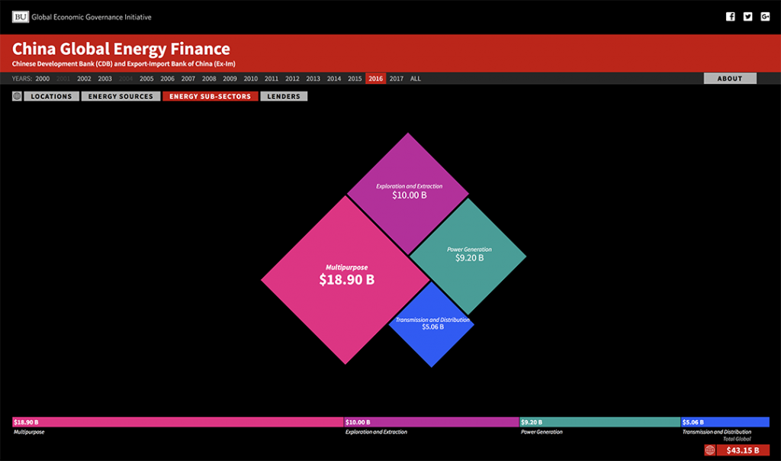This screenshot has width=781, height=461.
Task: Select year 2010
Action: pos(250,79)
